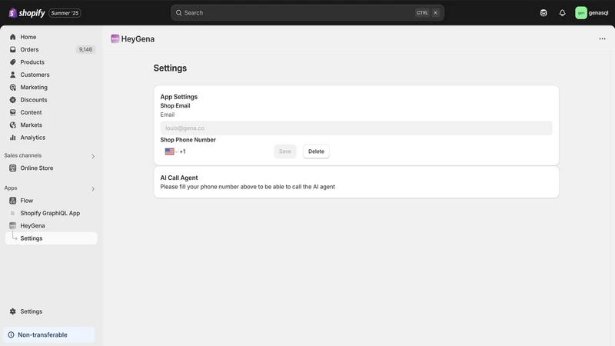615x346 pixels.
Task: Click the HeyGena app title
Action: (x=138, y=39)
